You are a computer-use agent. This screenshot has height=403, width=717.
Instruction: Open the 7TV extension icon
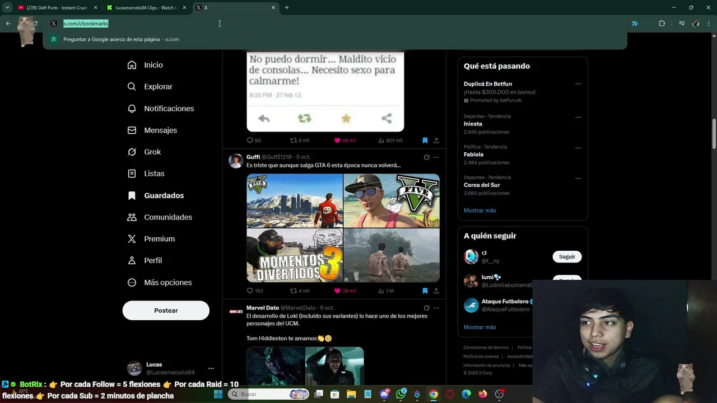click(635, 24)
